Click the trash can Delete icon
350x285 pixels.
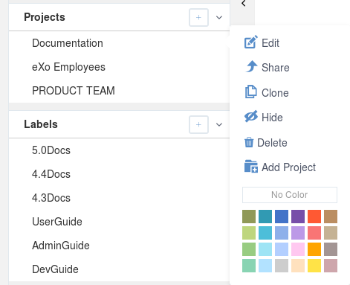(x=249, y=142)
